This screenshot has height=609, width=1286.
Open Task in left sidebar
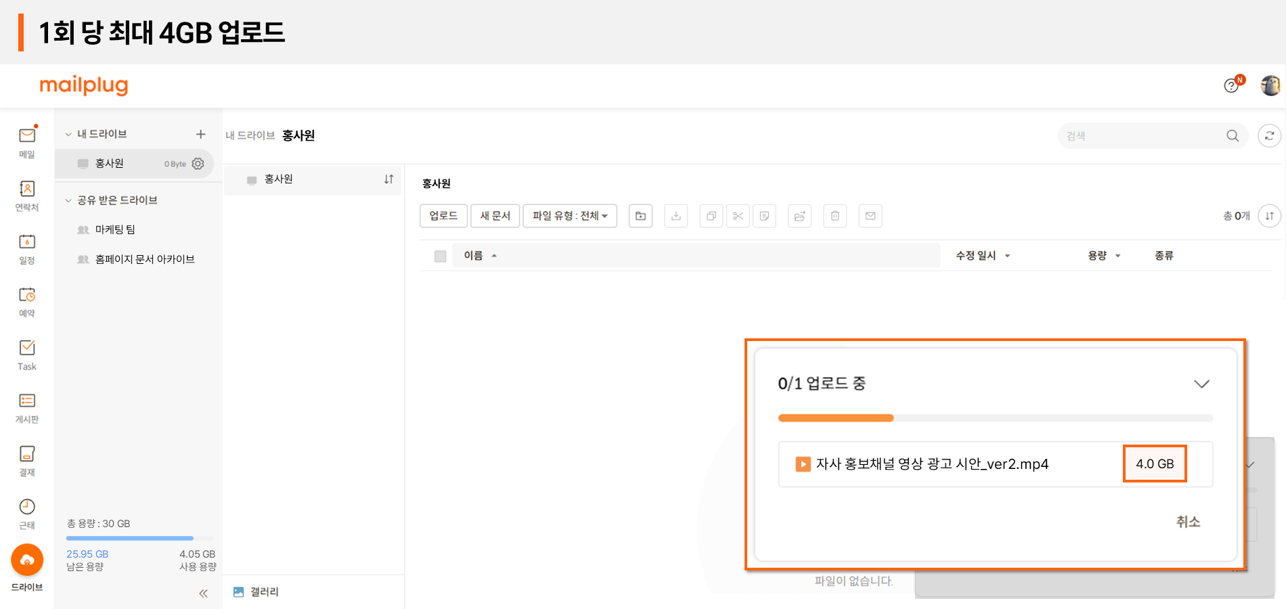27,355
